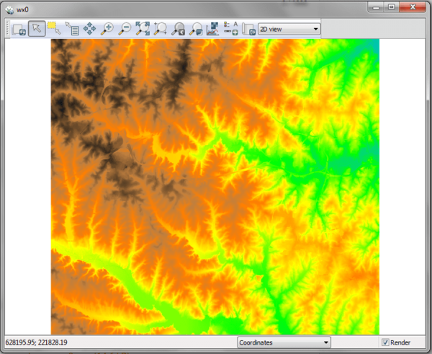This screenshot has width=432, height=354.
Task: Open the Add map elements menu
Action: pos(231,30)
